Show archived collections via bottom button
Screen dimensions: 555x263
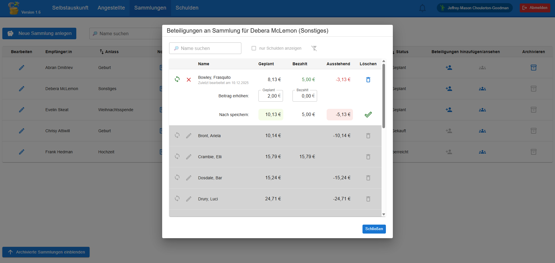click(46, 252)
